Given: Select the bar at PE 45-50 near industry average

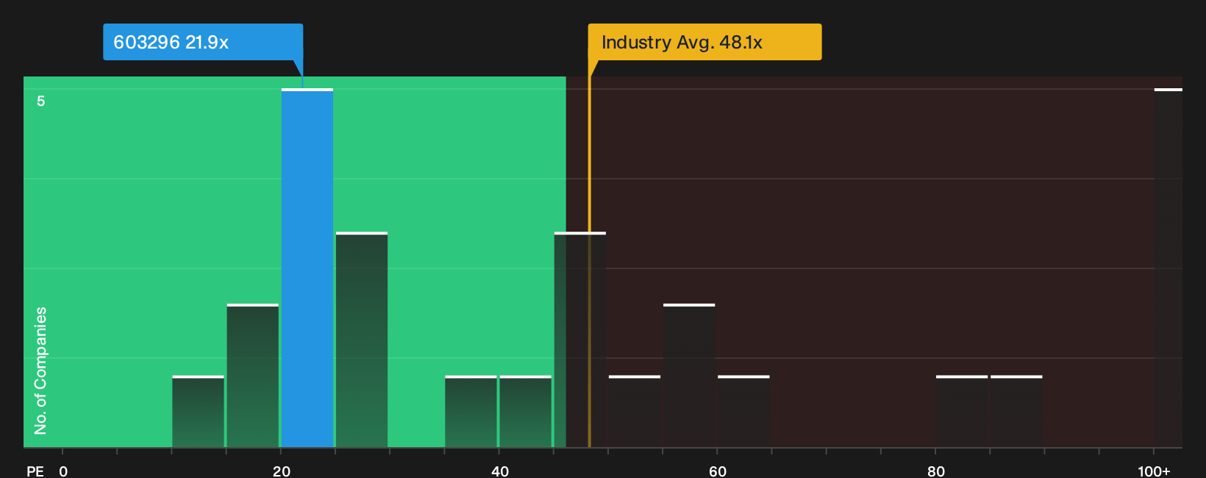Looking at the screenshot, I should click(580, 340).
